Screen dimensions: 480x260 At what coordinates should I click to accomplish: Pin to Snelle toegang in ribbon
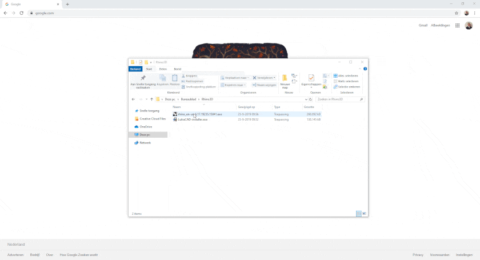pos(143,82)
